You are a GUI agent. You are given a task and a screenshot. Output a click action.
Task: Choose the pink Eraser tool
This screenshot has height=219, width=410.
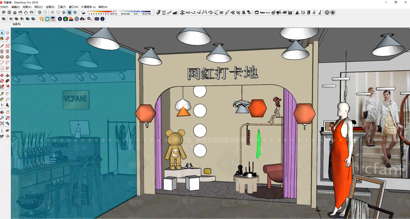coord(7,39)
